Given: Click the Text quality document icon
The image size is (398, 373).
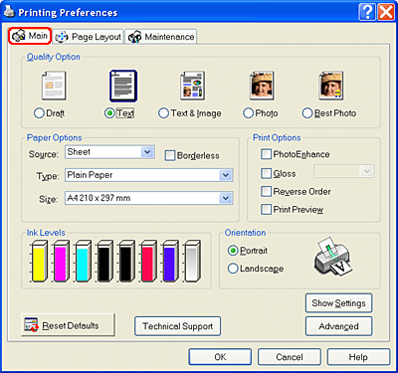Looking at the screenshot, I should pyautogui.click(x=123, y=86).
